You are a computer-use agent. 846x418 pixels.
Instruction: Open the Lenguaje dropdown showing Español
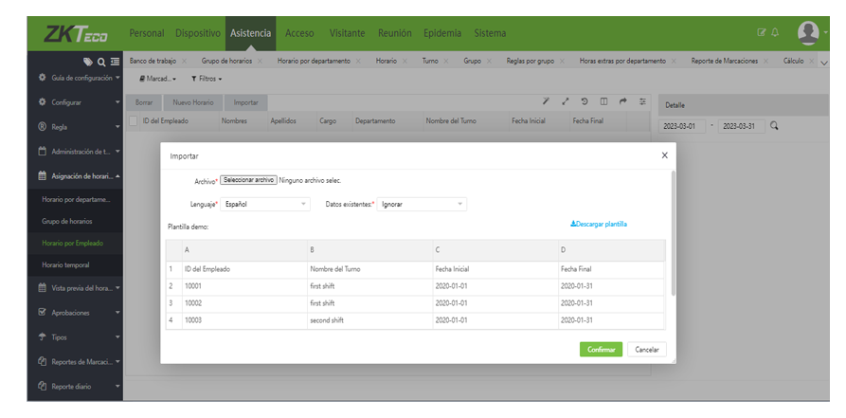coord(265,204)
